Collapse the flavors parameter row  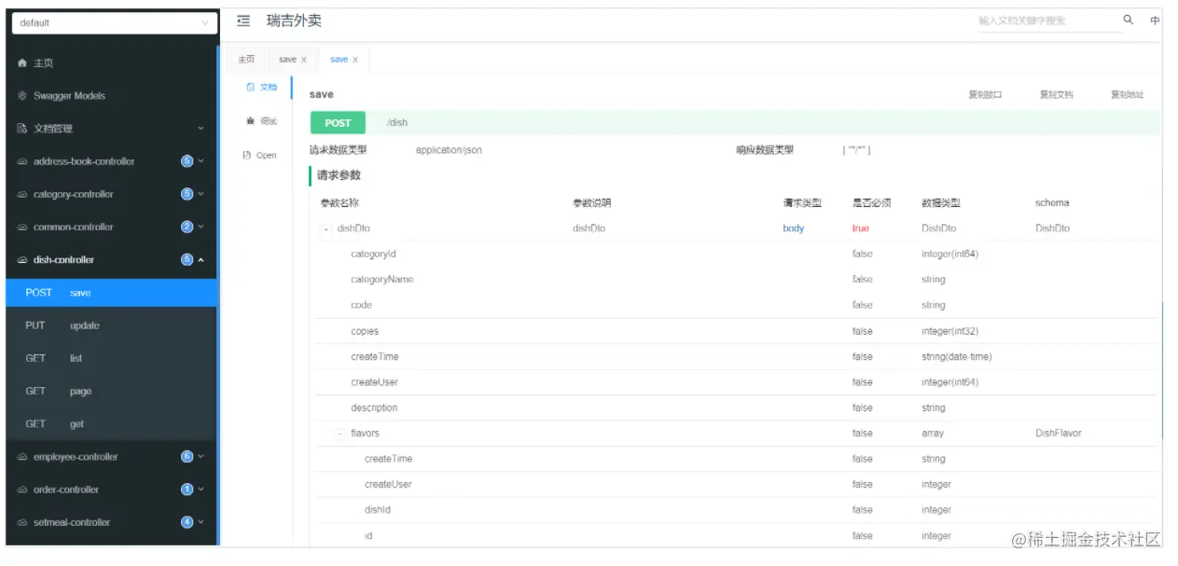(340, 434)
